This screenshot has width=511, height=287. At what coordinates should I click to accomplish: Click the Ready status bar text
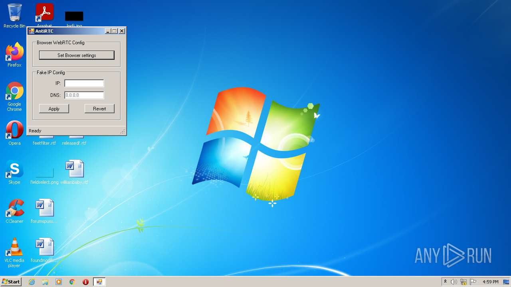coord(35,131)
